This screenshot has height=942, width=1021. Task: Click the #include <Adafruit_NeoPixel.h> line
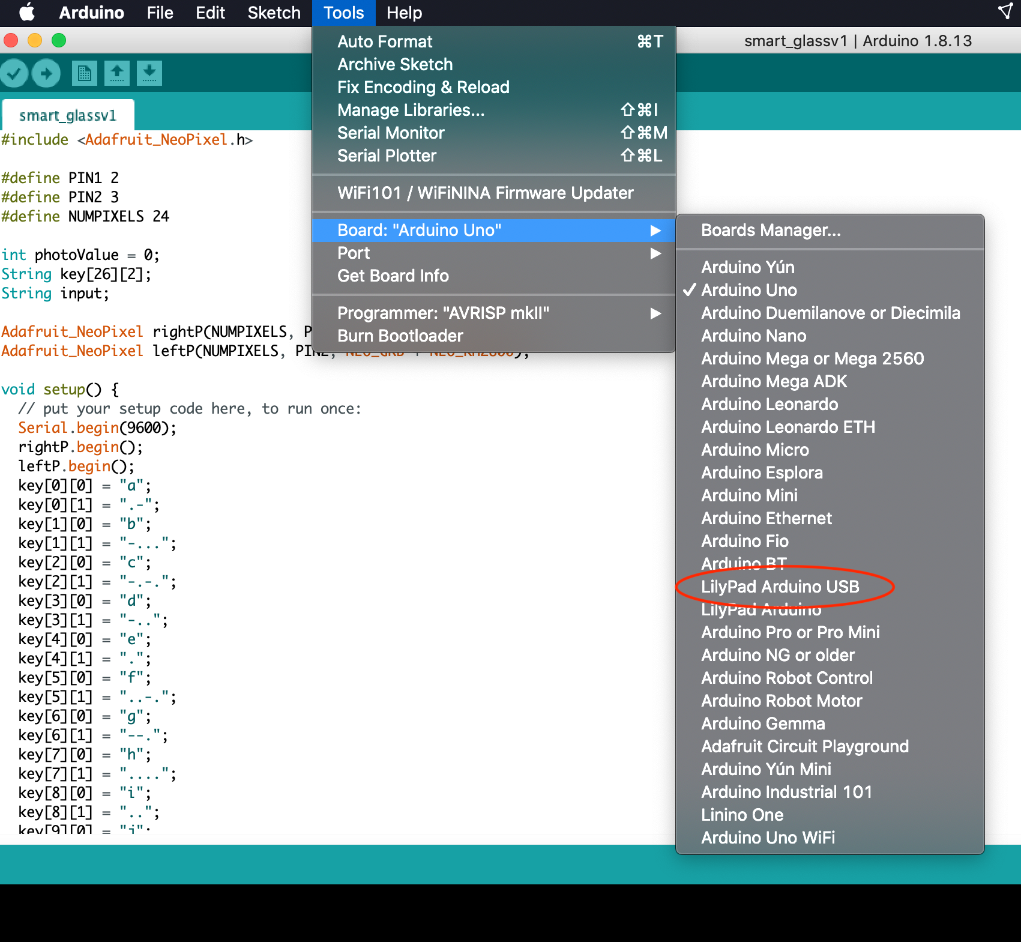pyautogui.click(x=127, y=139)
